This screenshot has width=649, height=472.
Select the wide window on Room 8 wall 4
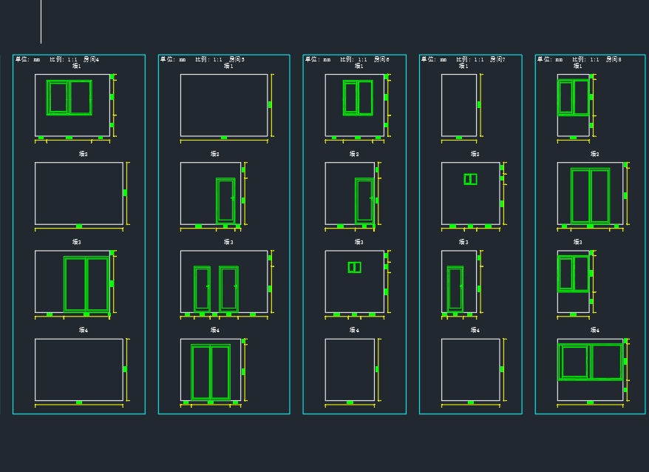pyautogui.click(x=590, y=362)
